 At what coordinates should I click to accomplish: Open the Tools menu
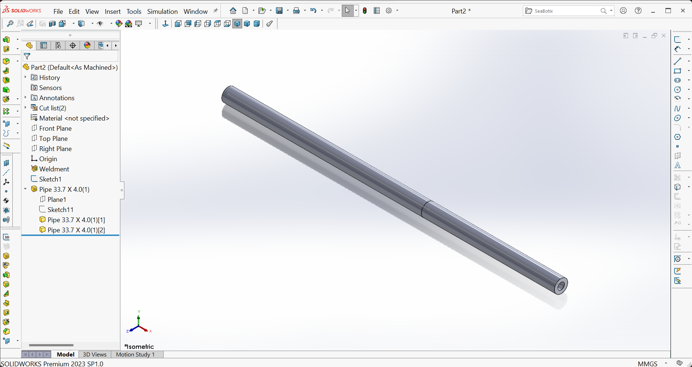[134, 11]
